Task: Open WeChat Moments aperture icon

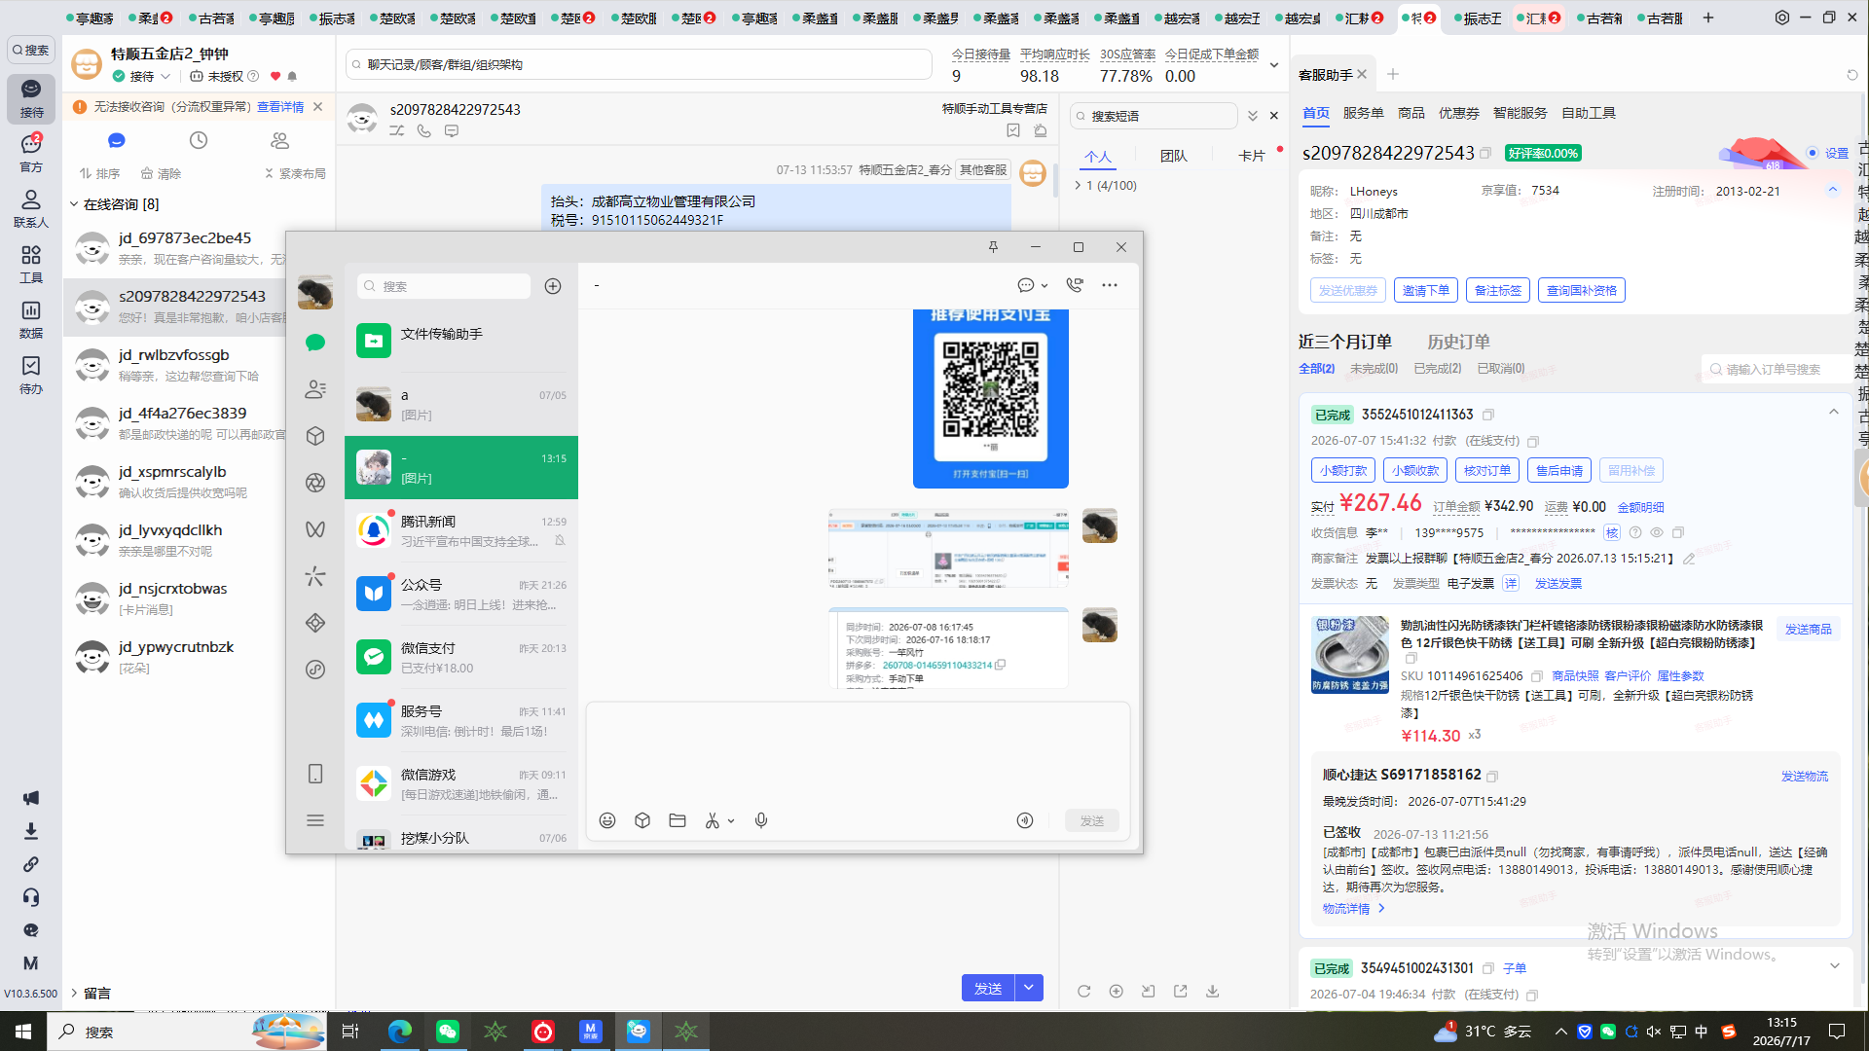Action: tap(314, 483)
